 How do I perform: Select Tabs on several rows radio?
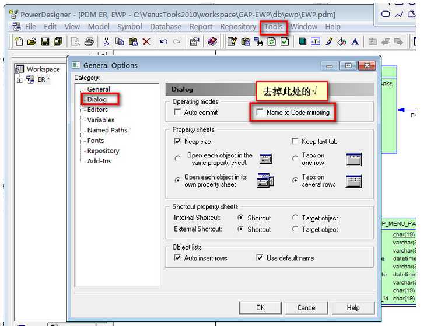coord(295,180)
